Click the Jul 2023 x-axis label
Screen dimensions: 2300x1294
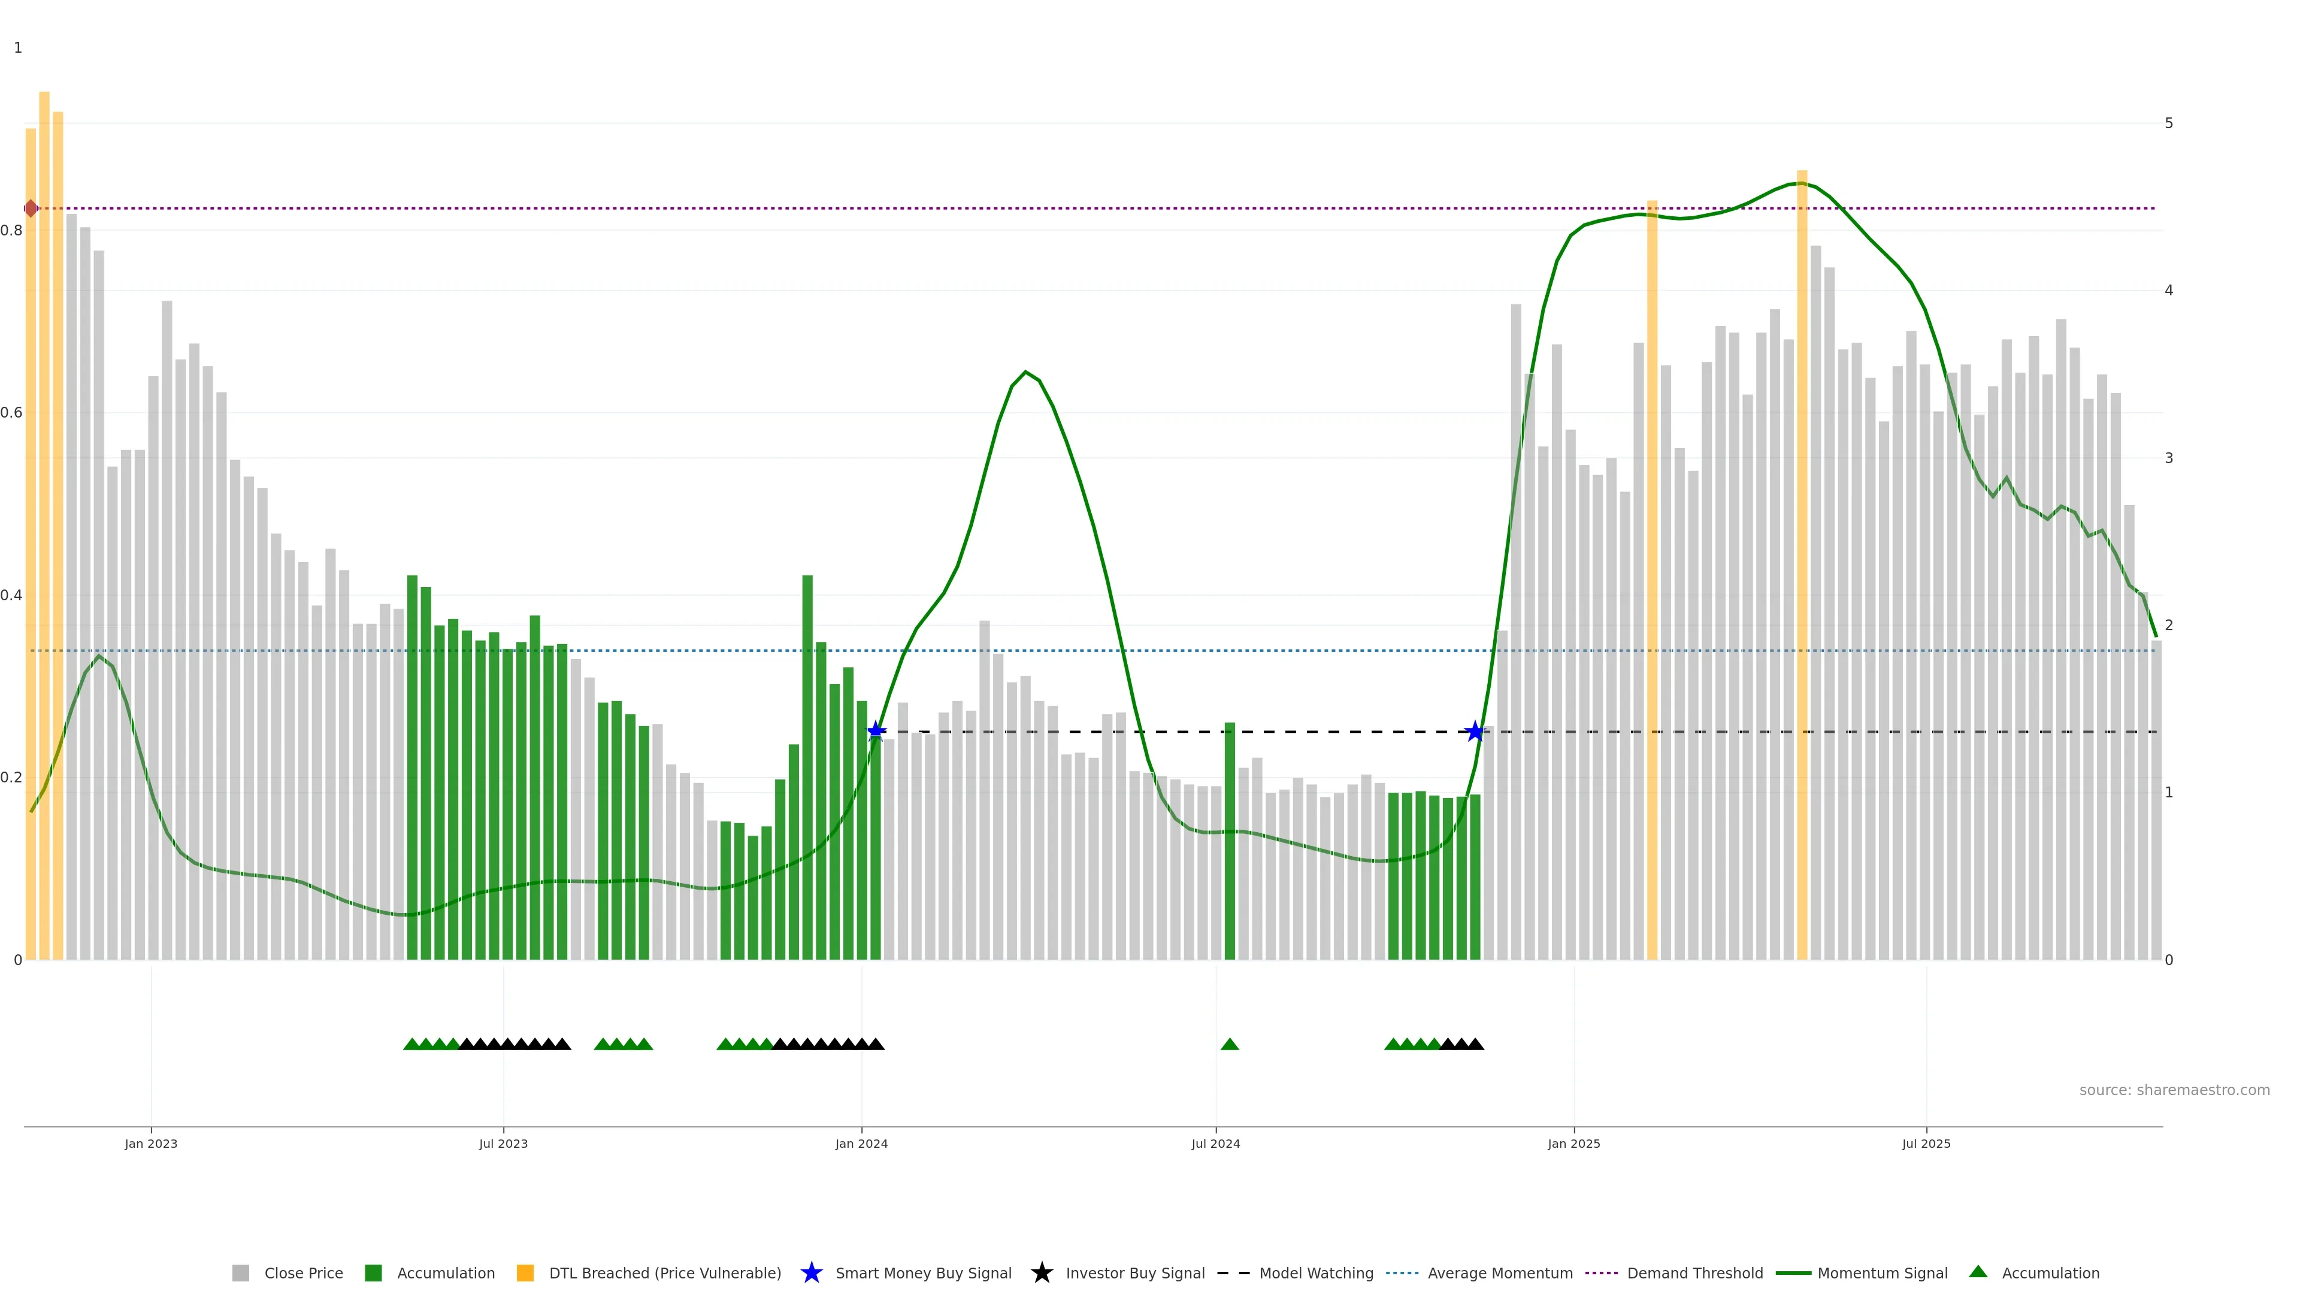pos(504,1144)
